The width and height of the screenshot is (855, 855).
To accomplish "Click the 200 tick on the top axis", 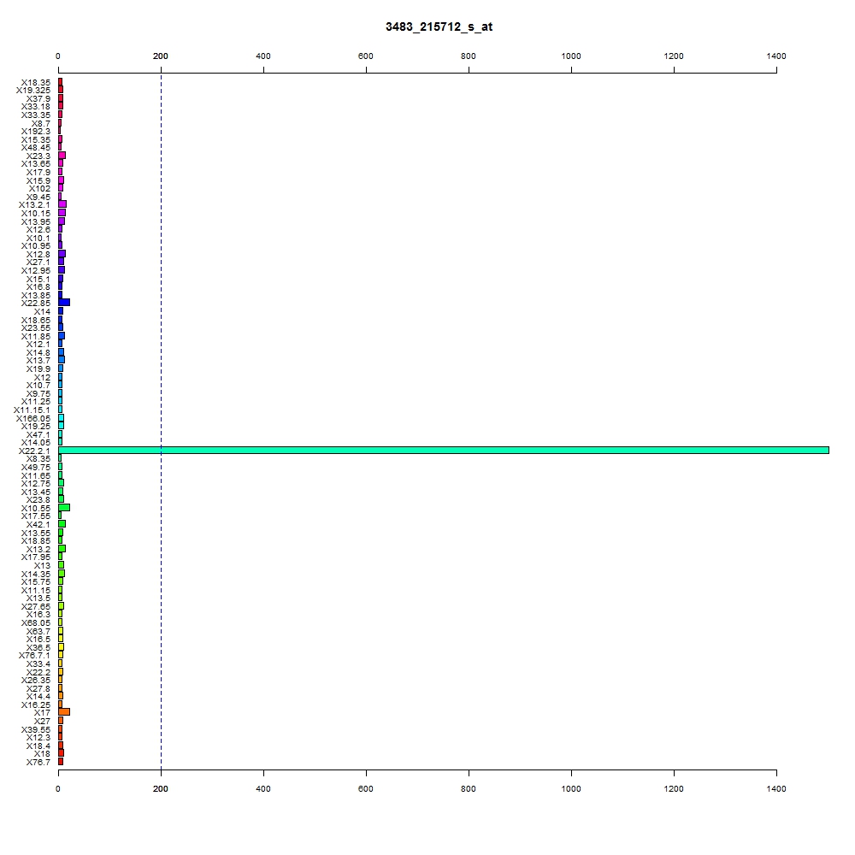I will 161,56.
